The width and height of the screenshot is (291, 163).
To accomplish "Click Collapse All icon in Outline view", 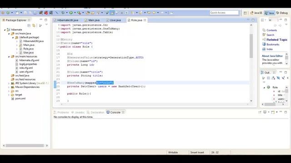I will coord(269,78).
